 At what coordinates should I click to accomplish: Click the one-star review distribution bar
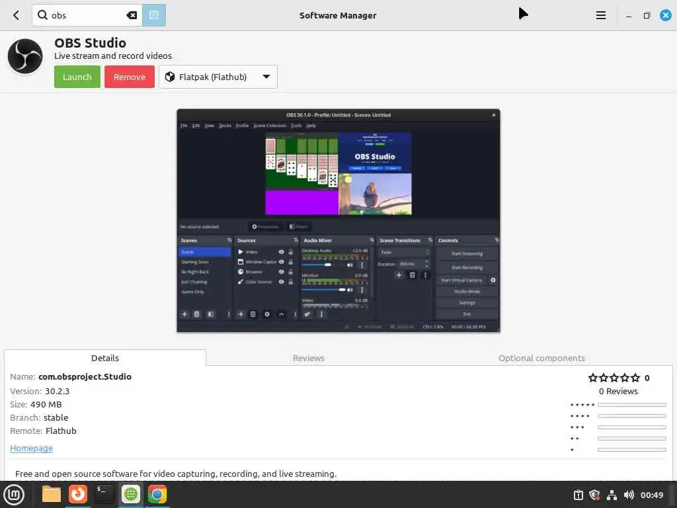click(631, 450)
